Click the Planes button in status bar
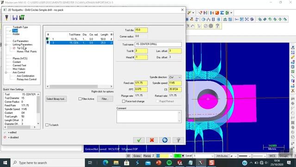Screen dimensions: 296x167 click(x=147, y=156)
